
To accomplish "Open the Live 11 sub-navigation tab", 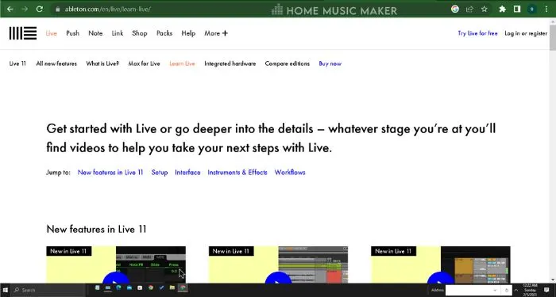I will [x=17, y=63].
